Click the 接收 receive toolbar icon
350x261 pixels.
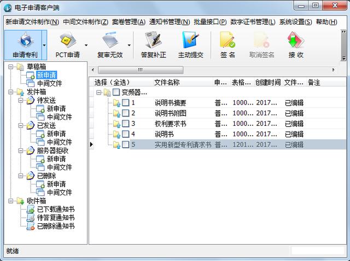tap(296, 40)
